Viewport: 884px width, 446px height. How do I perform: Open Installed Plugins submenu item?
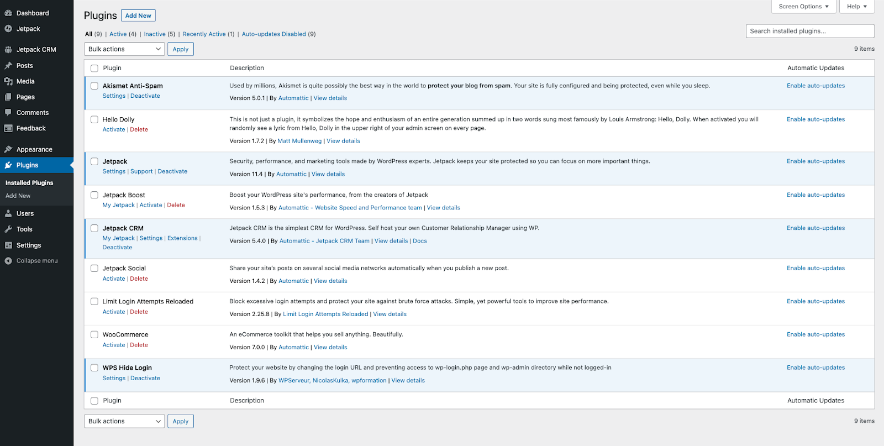click(29, 183)
